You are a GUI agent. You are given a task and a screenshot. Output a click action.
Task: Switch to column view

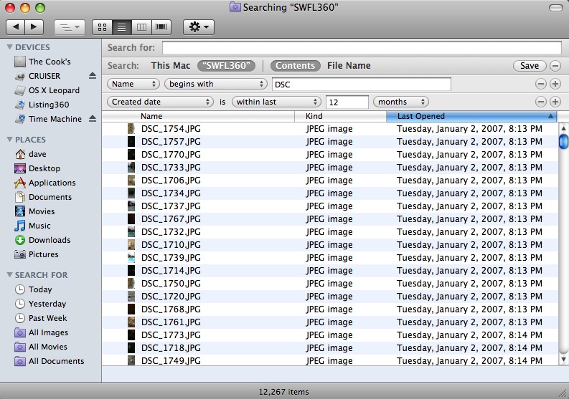141,27
